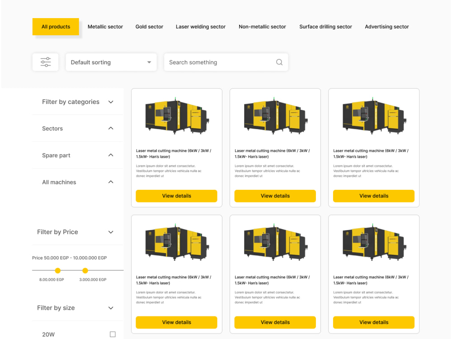View details of first top-row product

point(176,196)
